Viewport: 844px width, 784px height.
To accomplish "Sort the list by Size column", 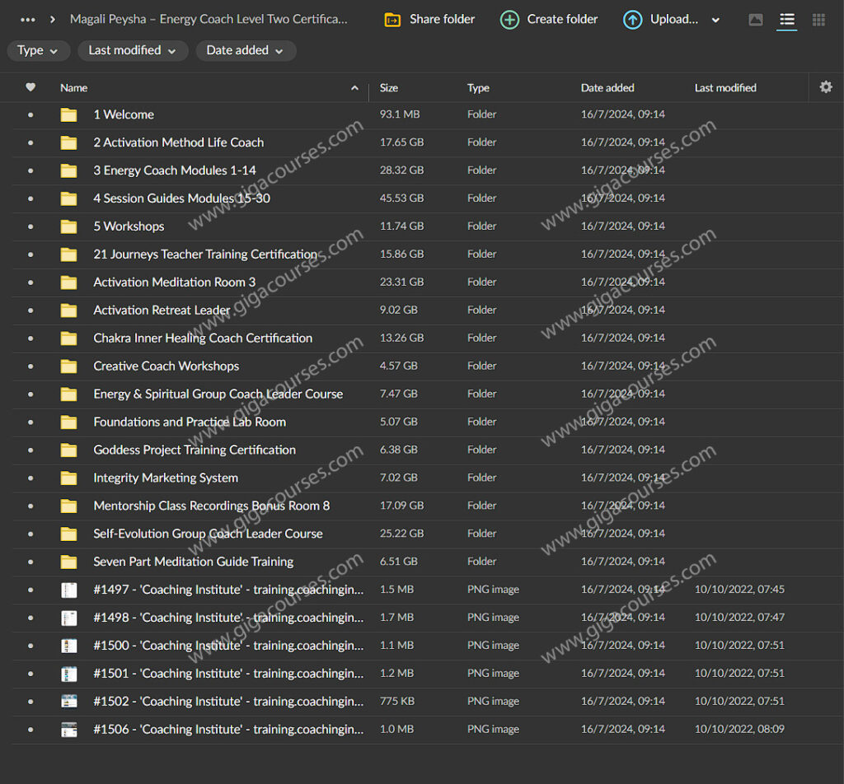I will [389, 88].
